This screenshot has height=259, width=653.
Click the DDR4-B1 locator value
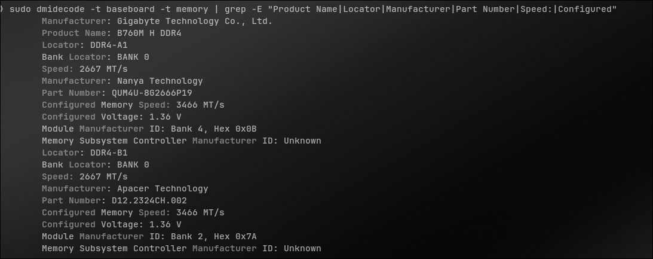109,153
